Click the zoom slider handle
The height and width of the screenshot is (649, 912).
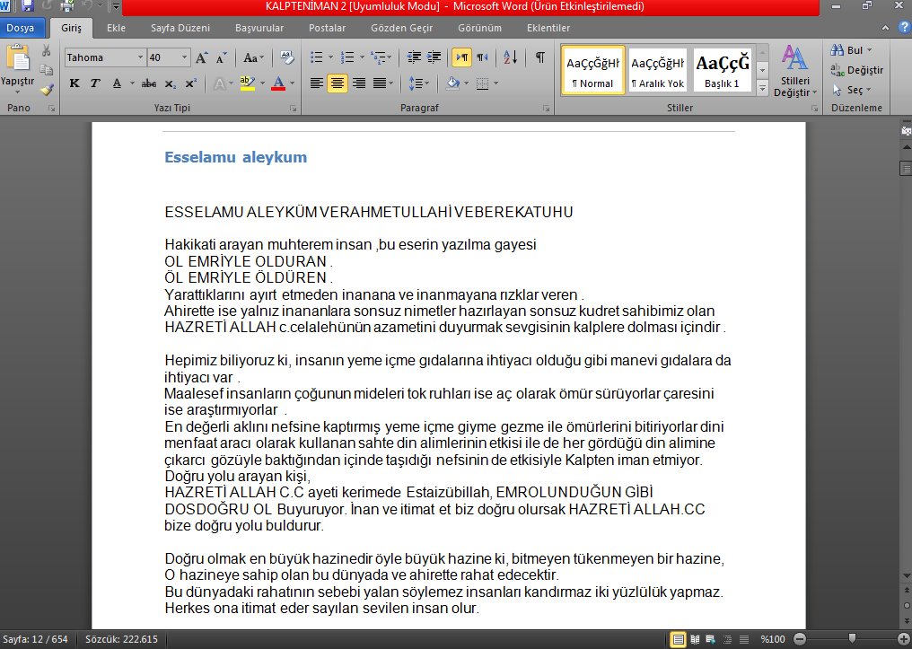(x=852, y=639)
